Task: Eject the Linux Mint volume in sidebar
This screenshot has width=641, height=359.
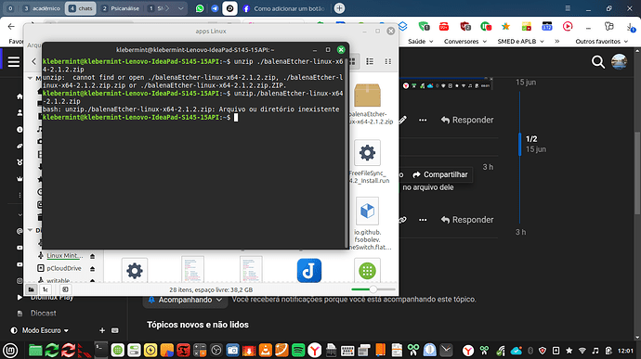Action: (92, 256)
